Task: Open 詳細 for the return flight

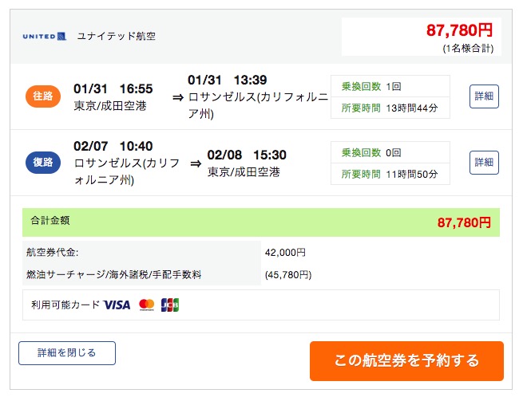Action: [x=484, y=163]
